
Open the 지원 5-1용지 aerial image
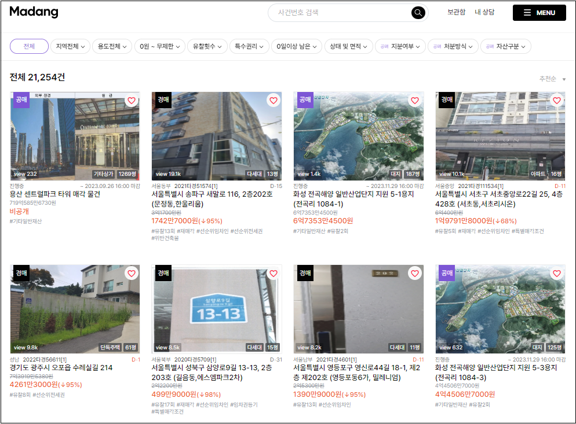(x=359, y=136)
